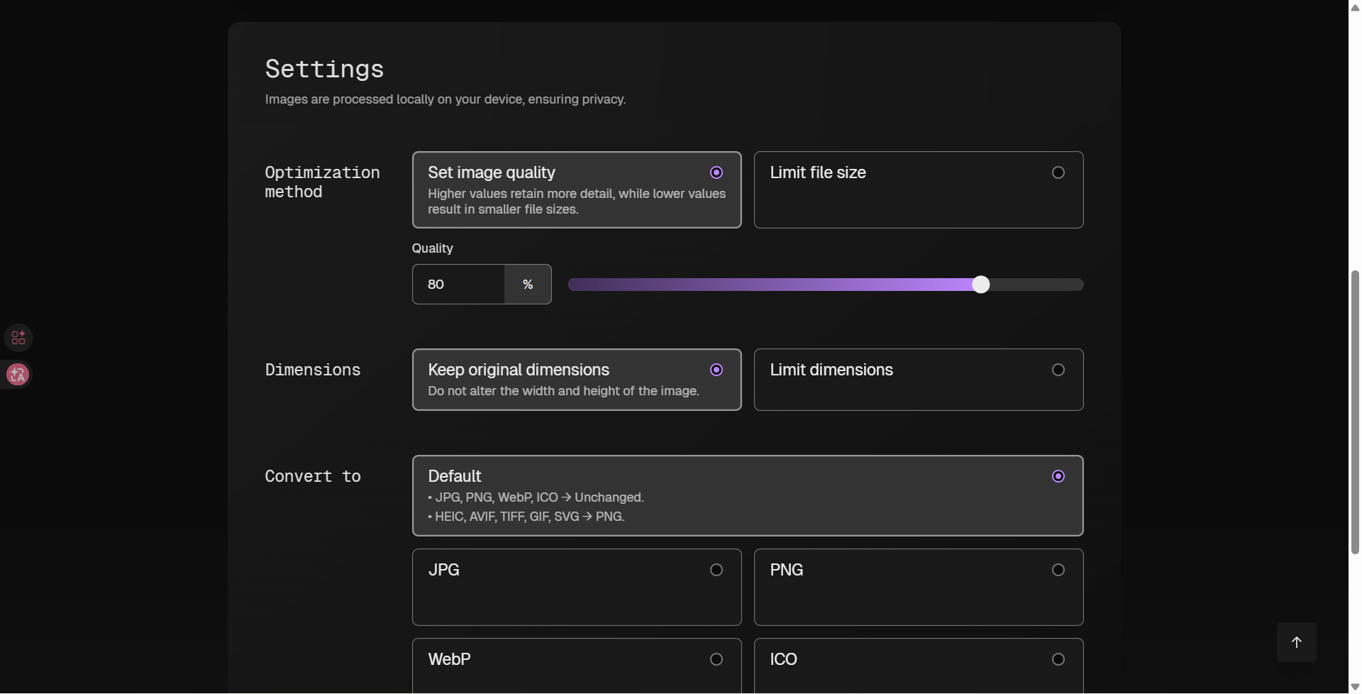Click the apps grid sidebar icon

click(x=18, y=338)
